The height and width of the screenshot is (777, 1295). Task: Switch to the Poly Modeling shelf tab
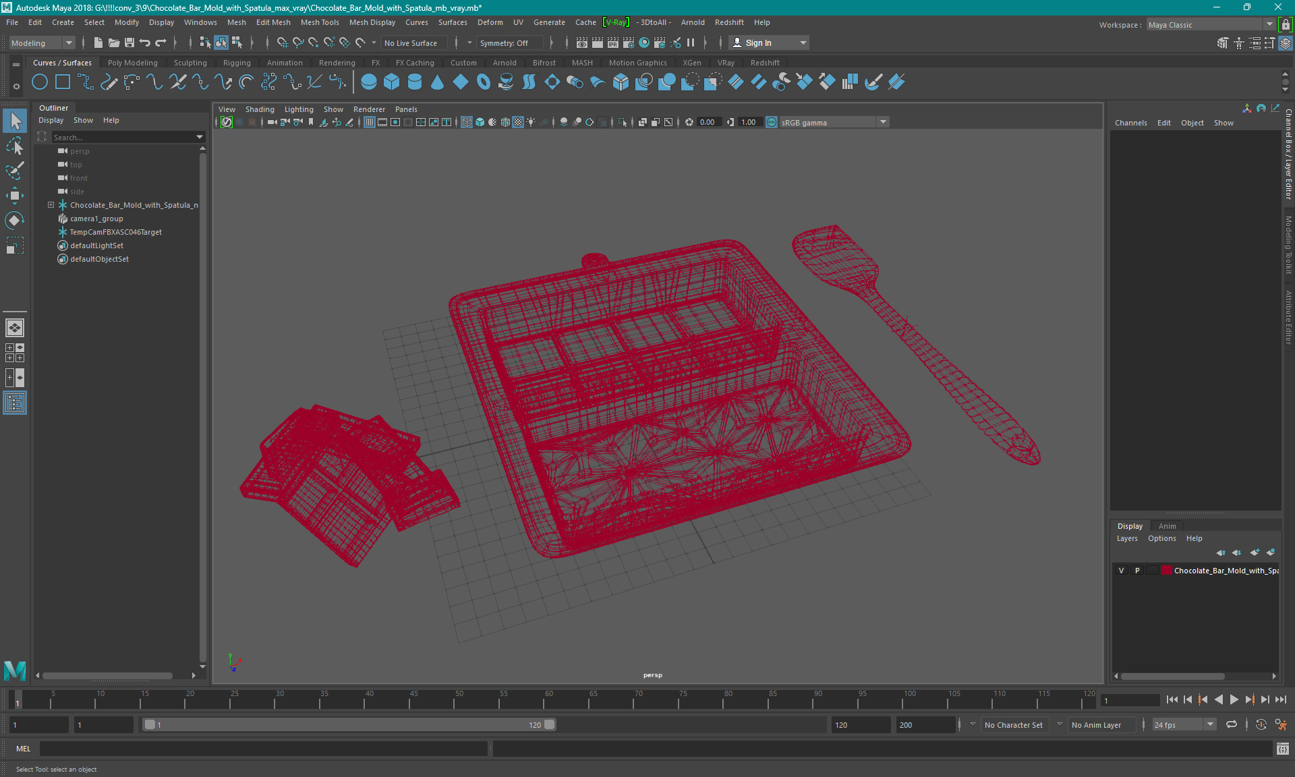132,63
